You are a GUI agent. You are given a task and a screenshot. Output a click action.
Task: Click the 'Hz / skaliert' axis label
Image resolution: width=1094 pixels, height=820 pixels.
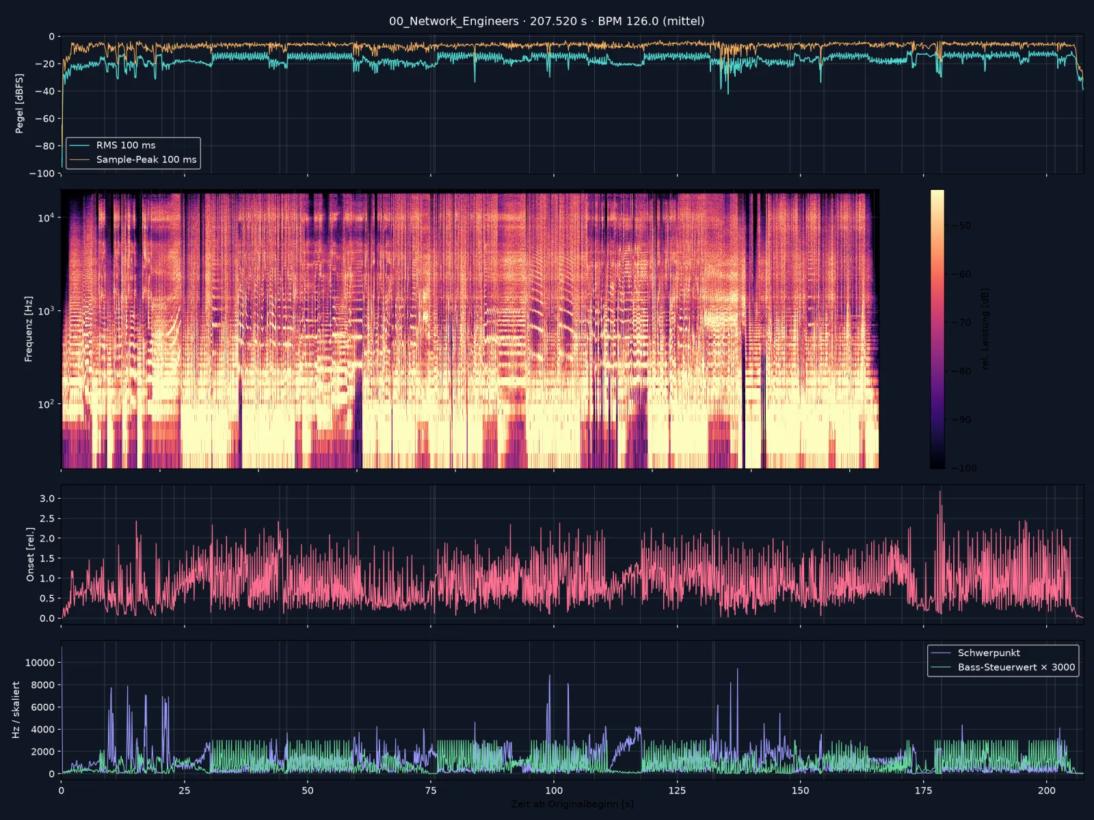pos(16,709)
